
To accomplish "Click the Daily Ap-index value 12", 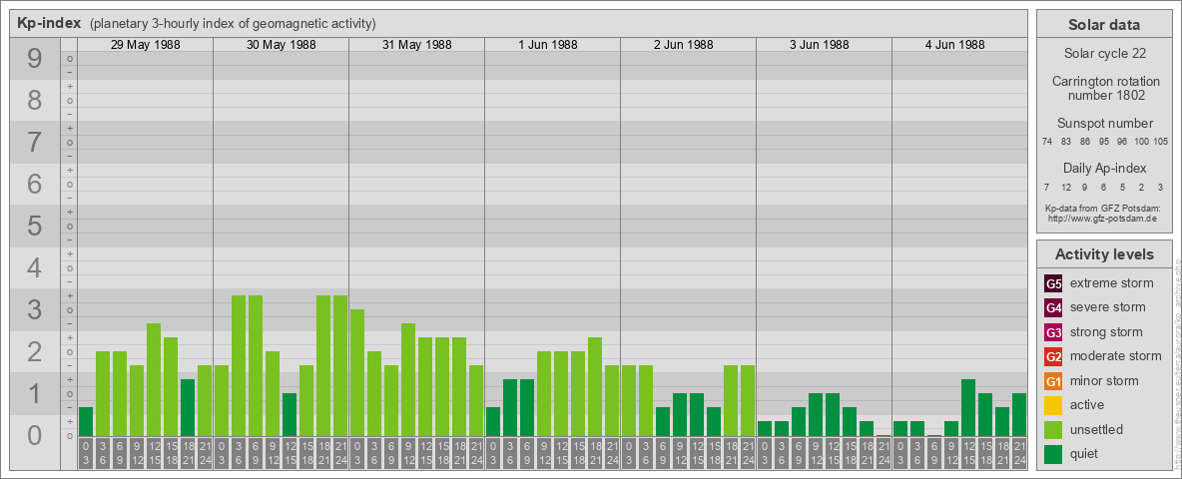I will pos(1066,187).
